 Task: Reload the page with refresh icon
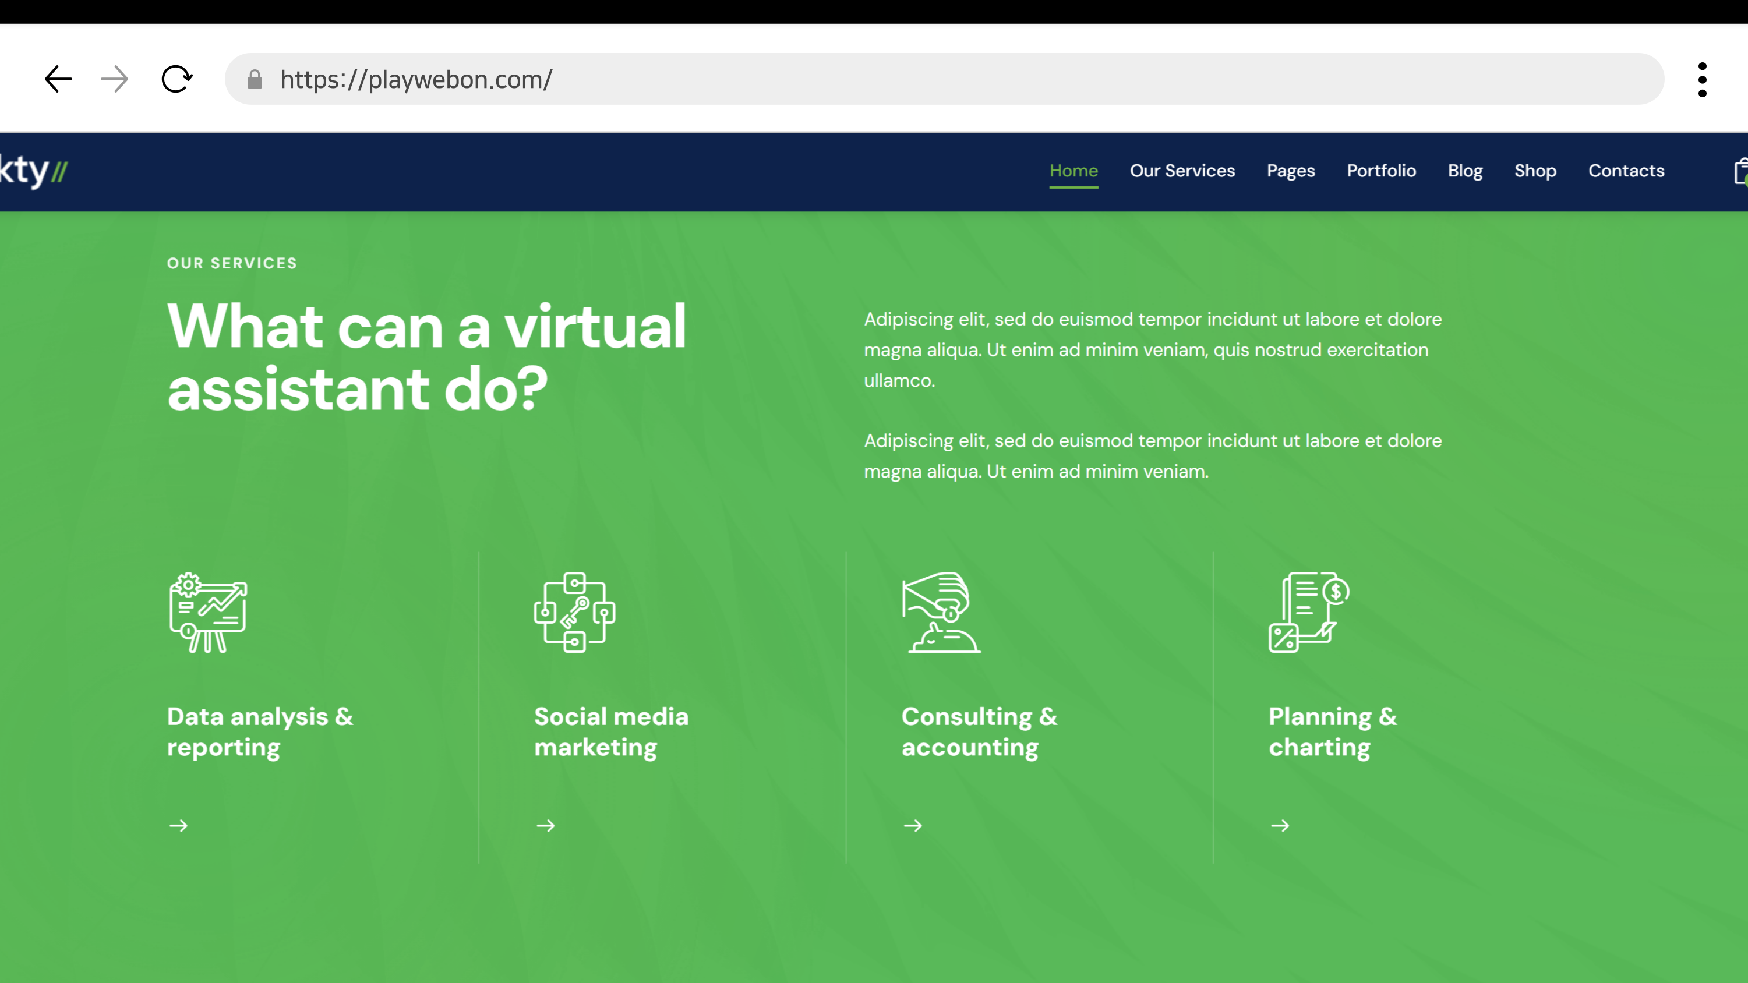176,79
